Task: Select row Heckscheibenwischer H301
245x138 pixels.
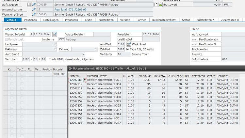Action: click(104, 118)
